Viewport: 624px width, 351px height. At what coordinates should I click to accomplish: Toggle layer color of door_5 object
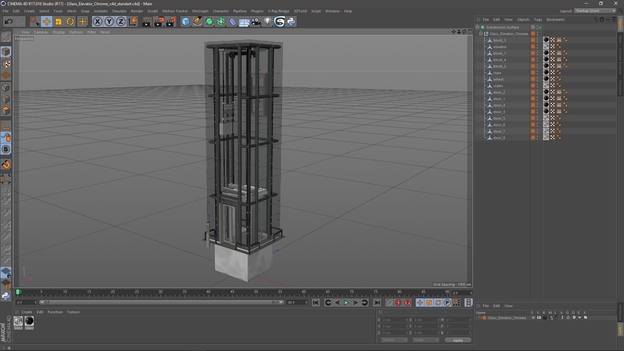point(533,118)
